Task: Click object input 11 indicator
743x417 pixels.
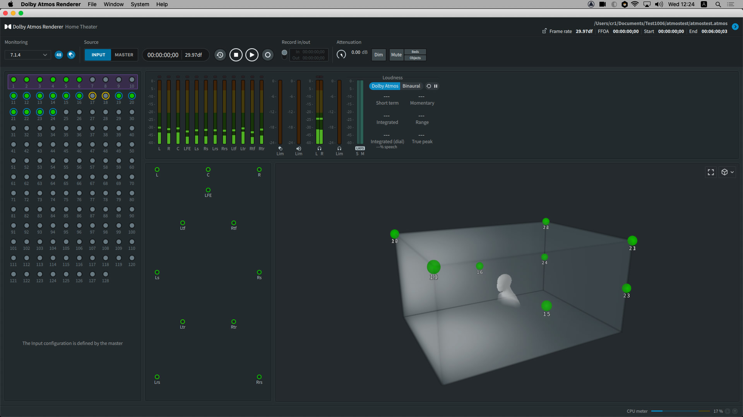Action: point(14,96)
